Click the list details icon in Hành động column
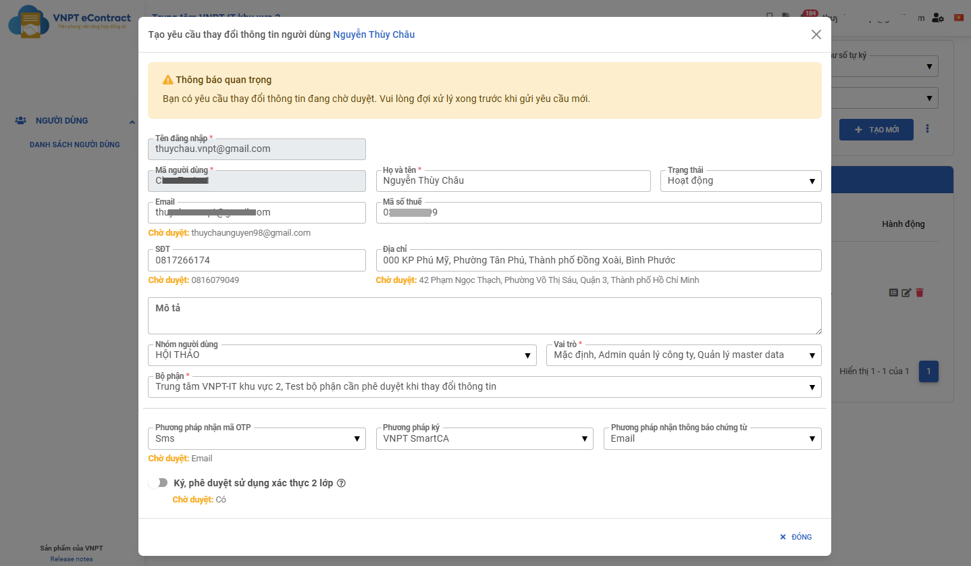971x566 pixels. [x=894, y=292]
